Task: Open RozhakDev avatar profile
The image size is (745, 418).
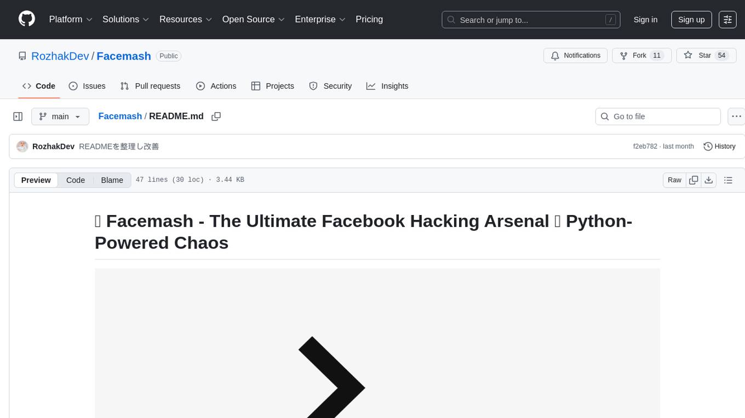Action: coord(22,147)
